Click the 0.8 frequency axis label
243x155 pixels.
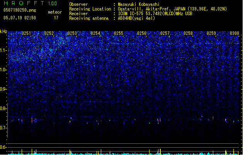point(3,108)
